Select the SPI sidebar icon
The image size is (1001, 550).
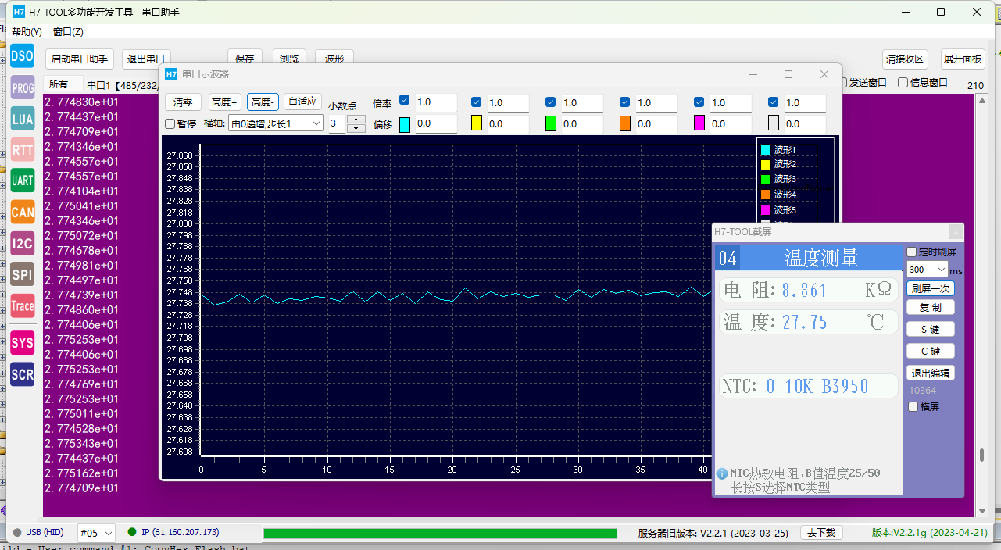click(x=23, y=274)
